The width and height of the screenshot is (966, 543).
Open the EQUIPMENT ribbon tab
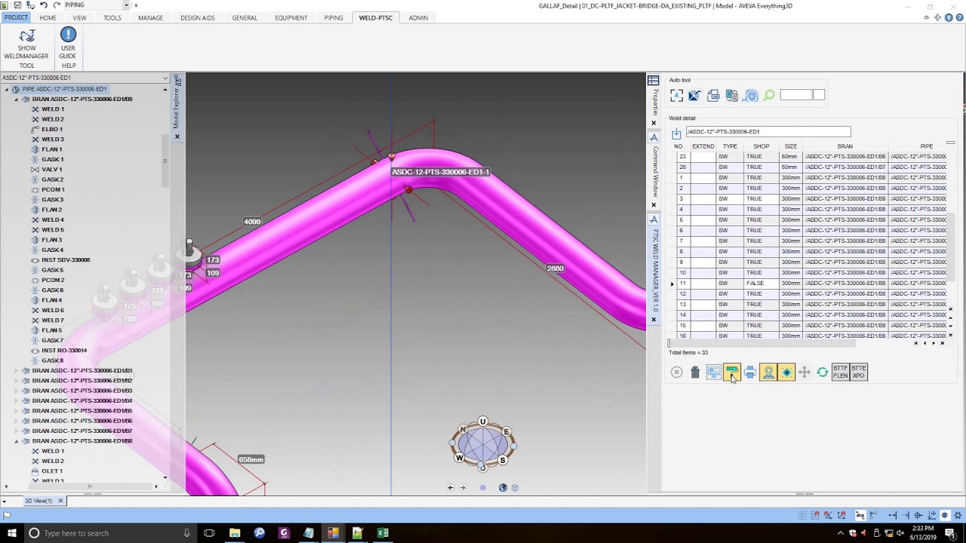pyautogui.click(x=291, y=18)
